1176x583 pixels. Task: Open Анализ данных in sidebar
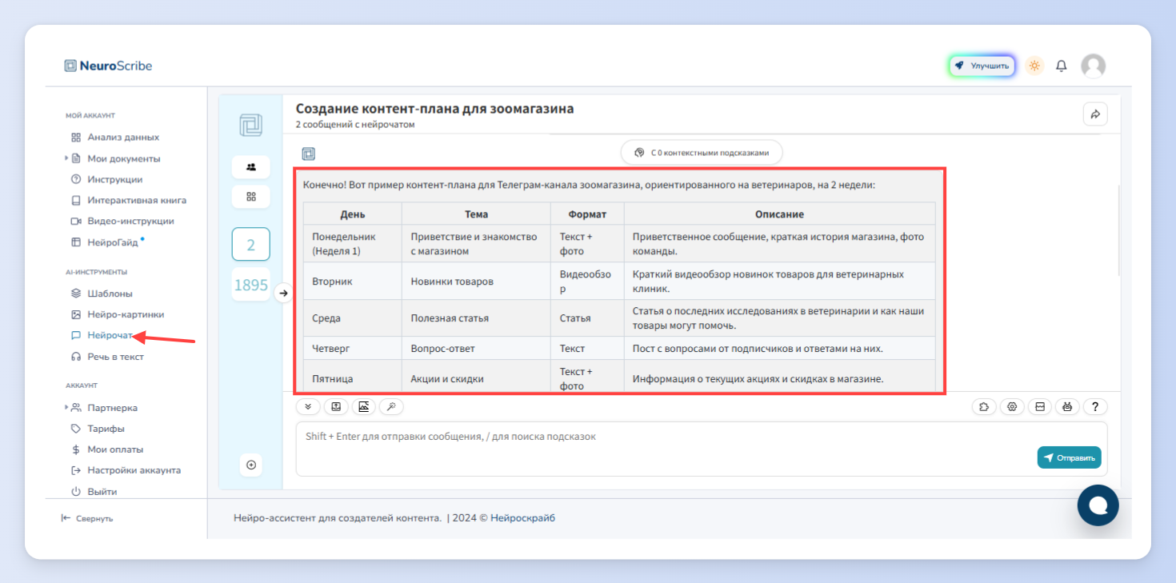tap(123, 137)
